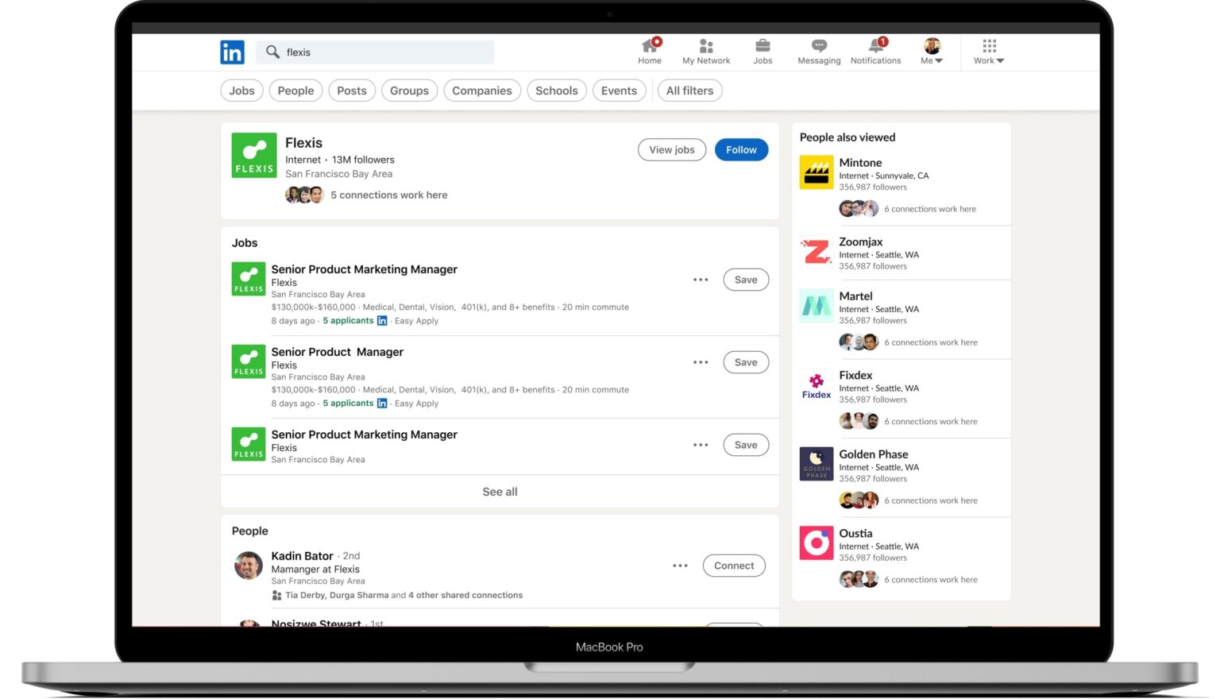Toggle Follow on the Flexis company

pos(741,149)
